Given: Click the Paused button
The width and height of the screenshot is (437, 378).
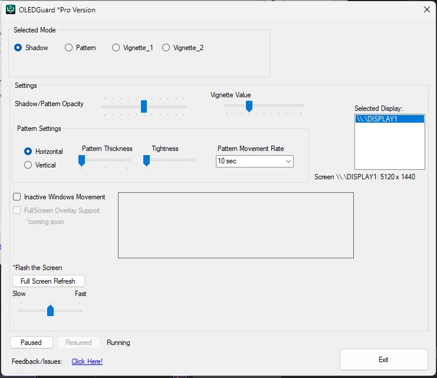Looking at the screenshot, I should point(31,342).
